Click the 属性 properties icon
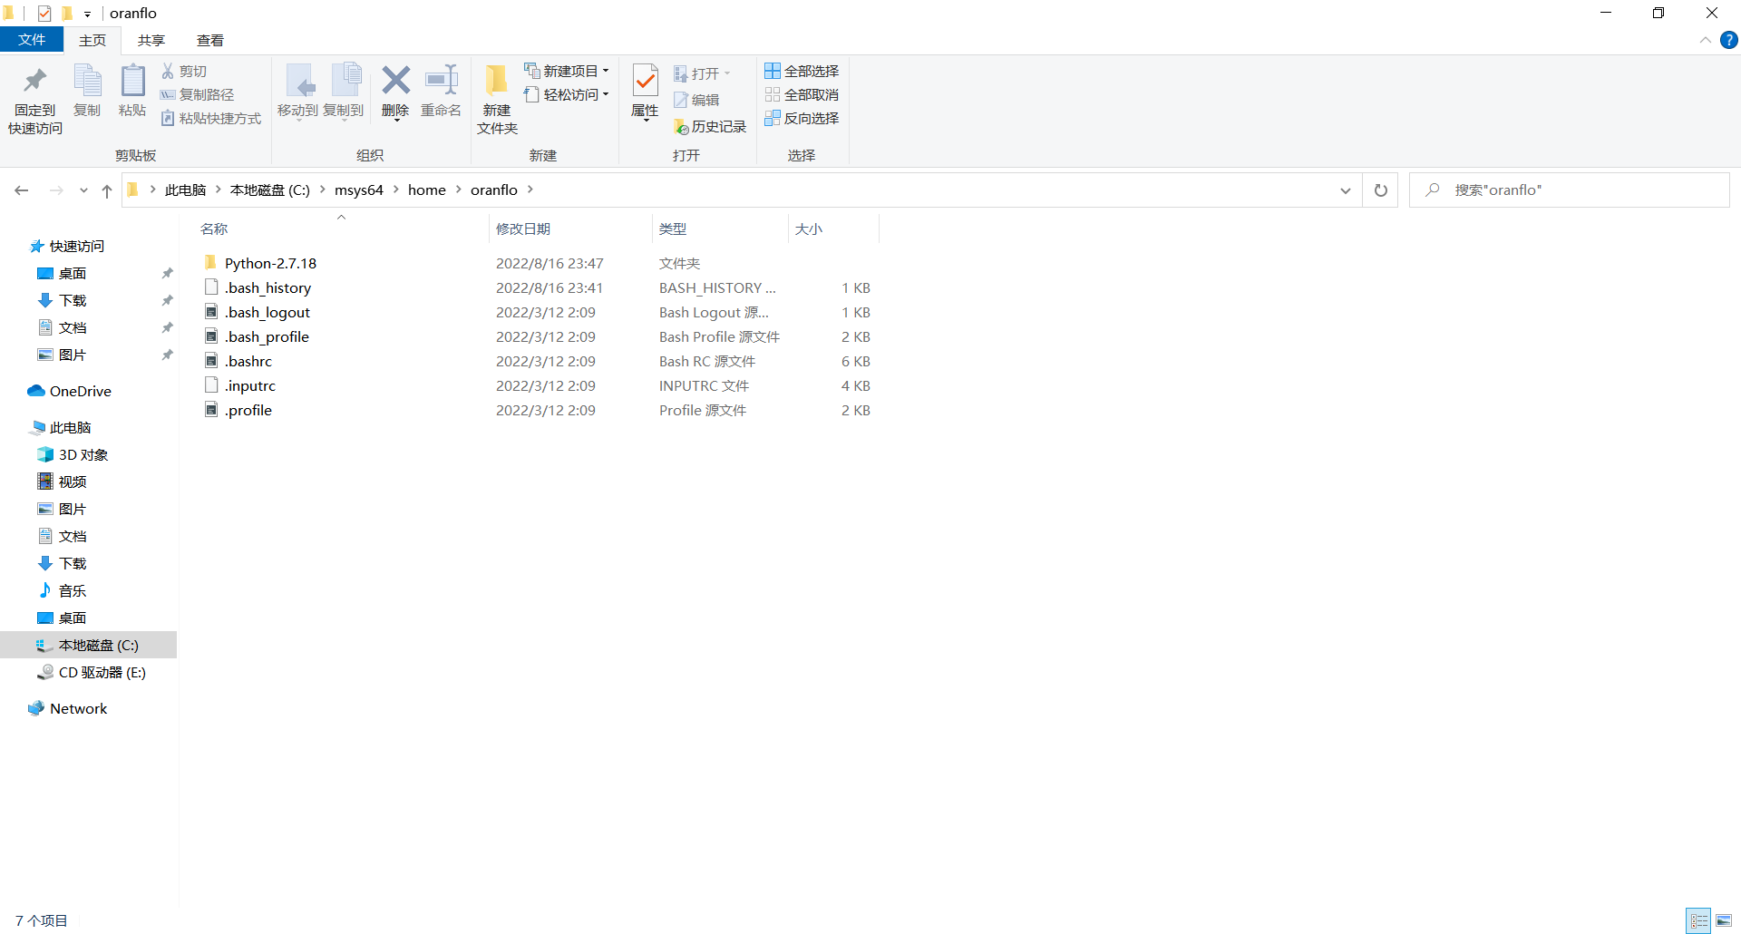 (x=645, y=81)
